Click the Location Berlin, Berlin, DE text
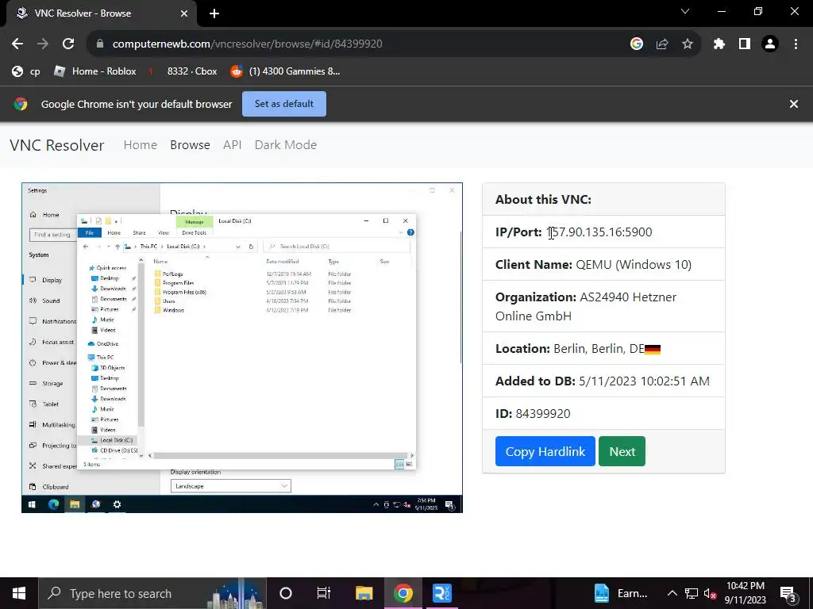This screenshot has width=813, height=609. [x=578, y=349]
